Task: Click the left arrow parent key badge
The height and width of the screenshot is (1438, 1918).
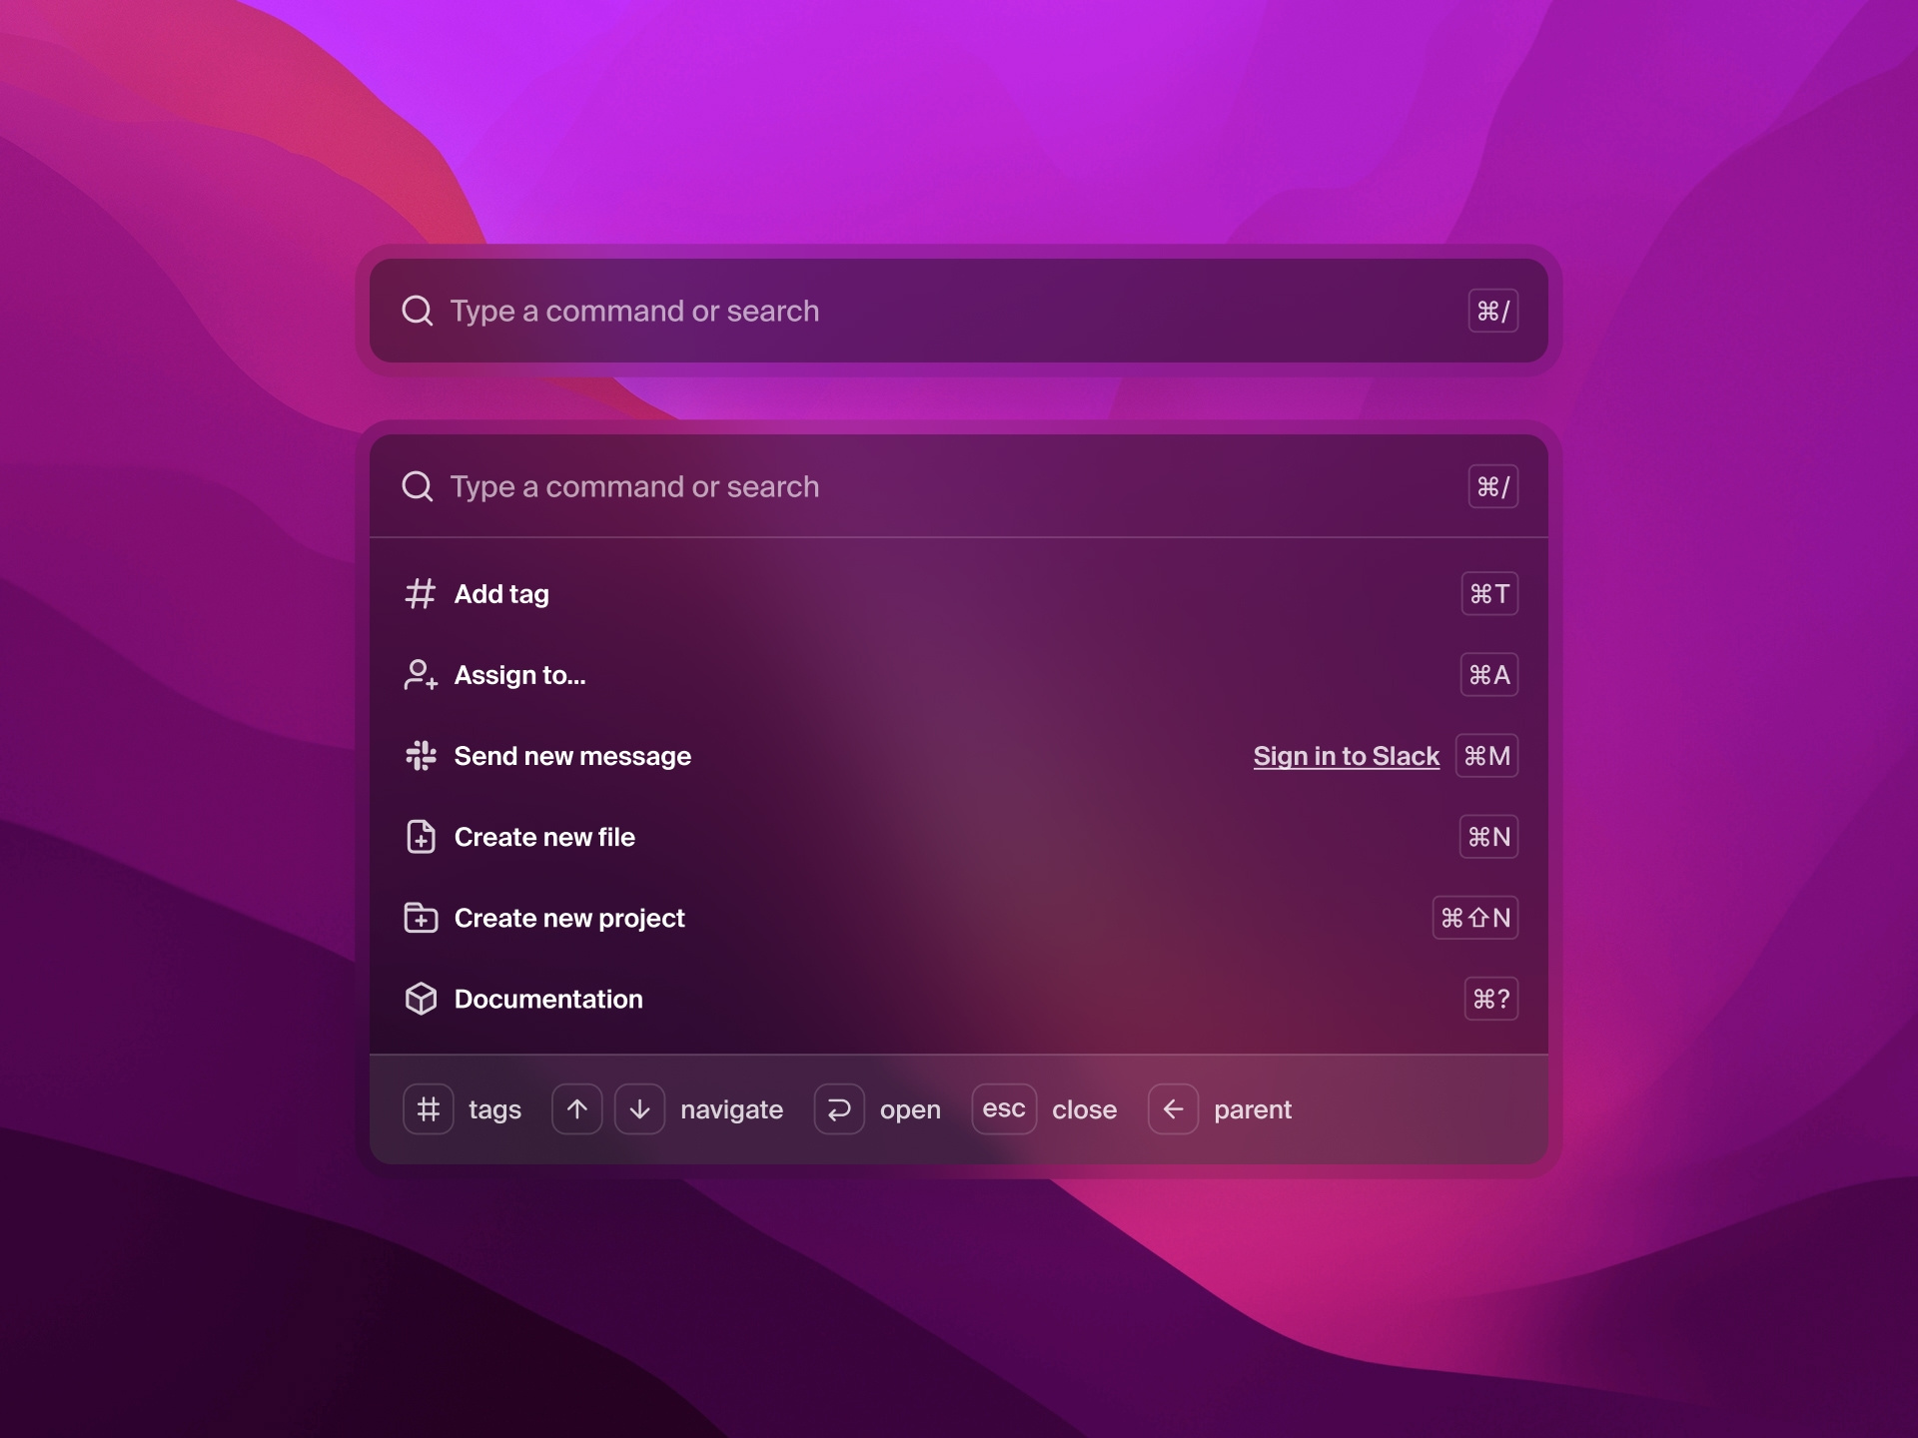Action: click(1174, 1109)
